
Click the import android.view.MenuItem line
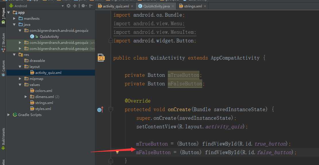155,32
